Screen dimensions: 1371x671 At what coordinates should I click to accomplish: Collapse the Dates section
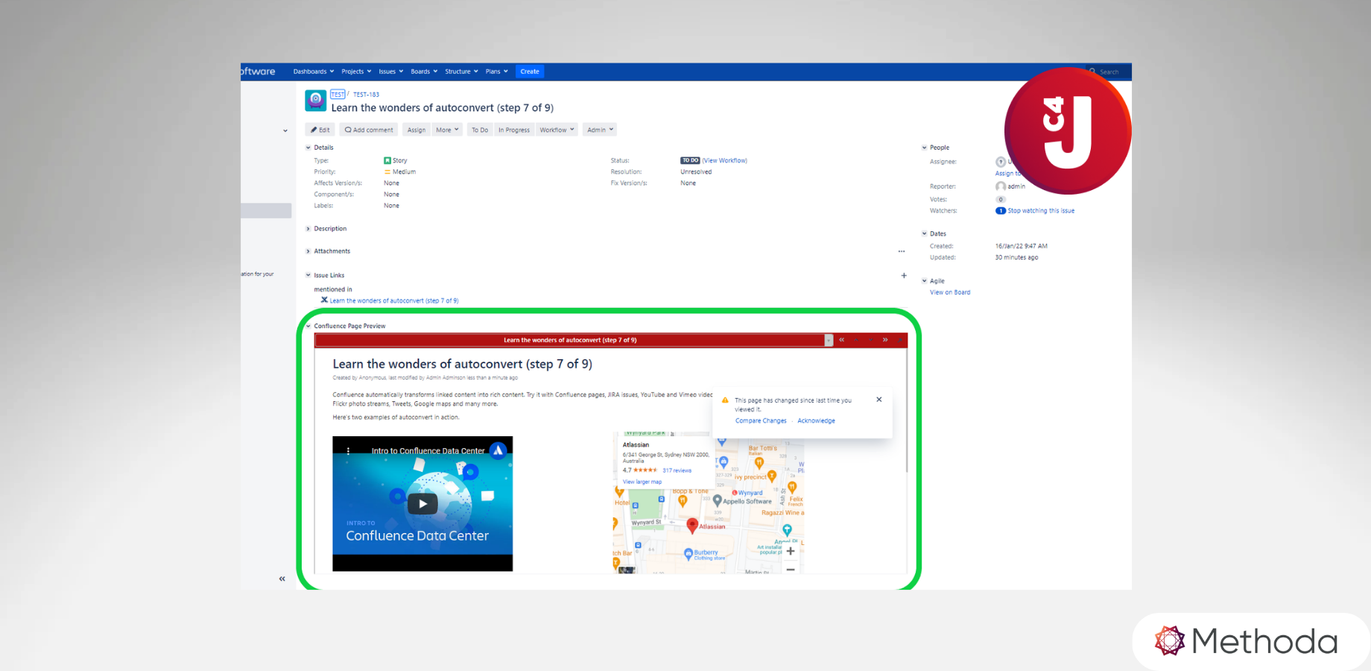925,233
